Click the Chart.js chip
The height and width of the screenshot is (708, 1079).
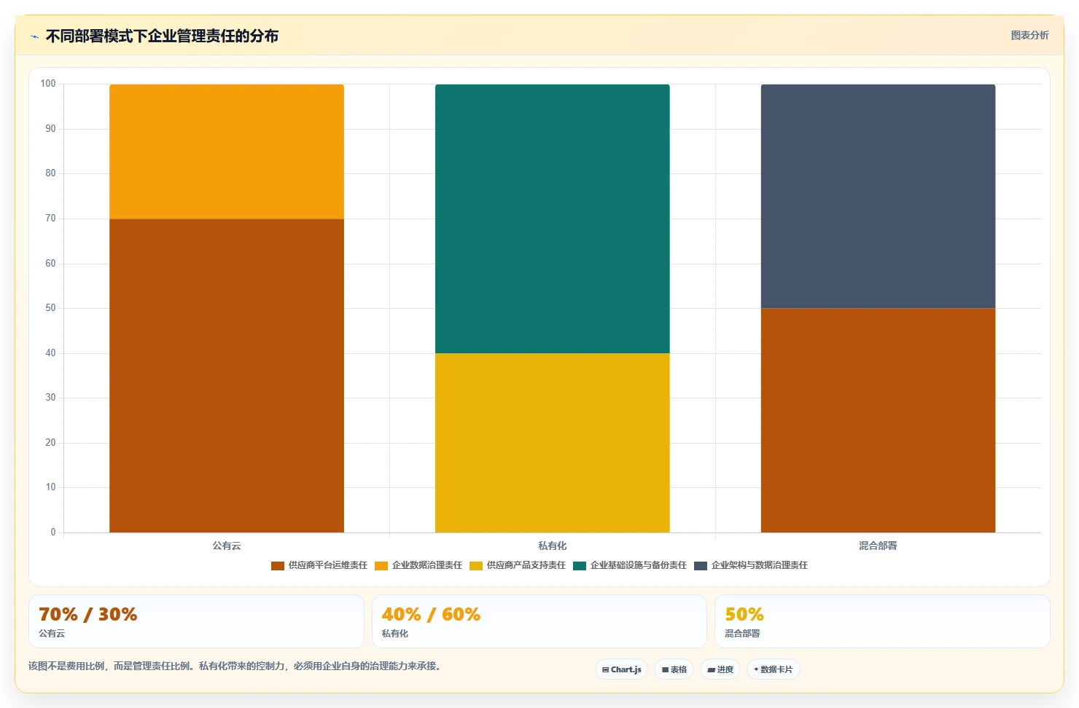click(621, 669)
